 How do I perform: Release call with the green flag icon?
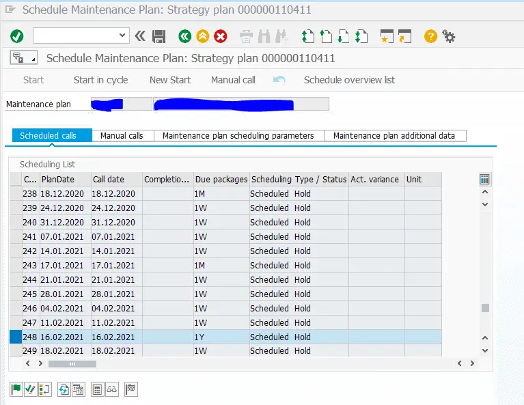(16, 389)
